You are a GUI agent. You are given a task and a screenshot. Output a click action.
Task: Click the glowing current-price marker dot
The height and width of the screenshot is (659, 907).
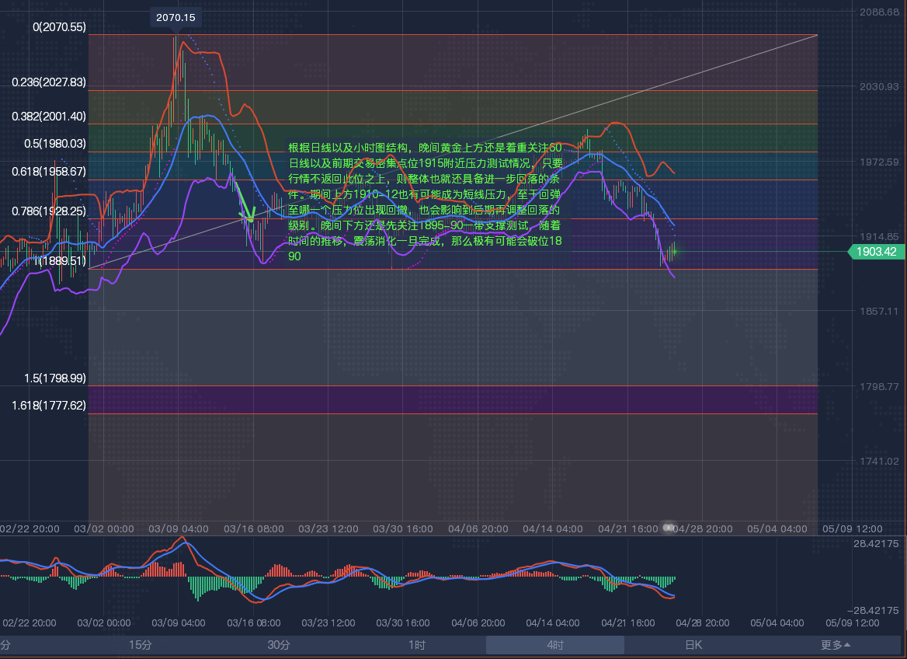click(x=673, y=250)
